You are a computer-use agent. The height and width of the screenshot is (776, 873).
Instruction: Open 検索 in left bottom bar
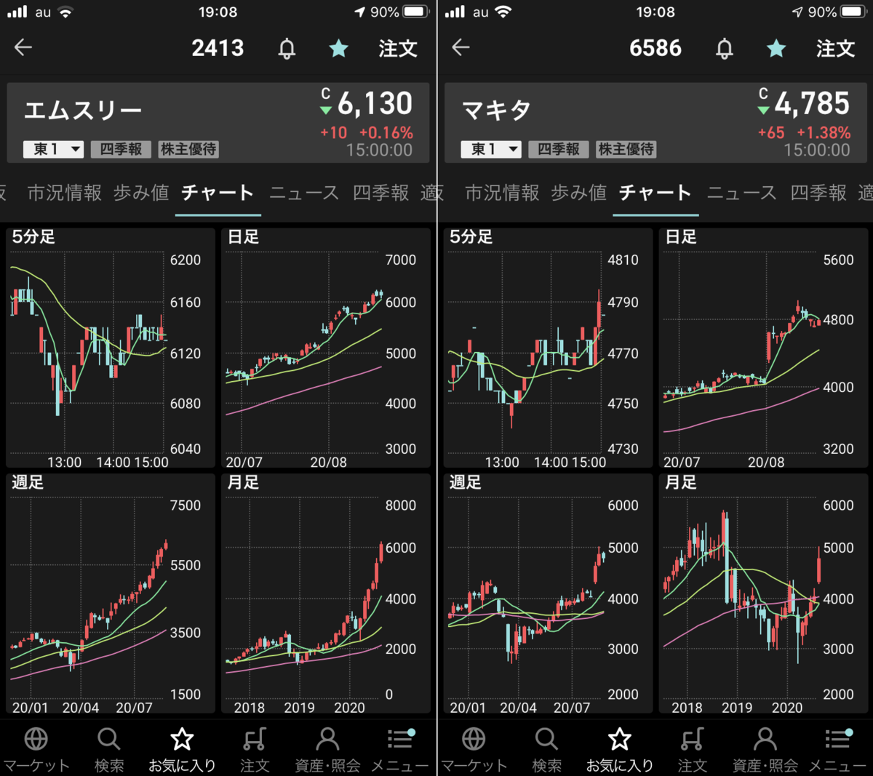tap(109, 749)
